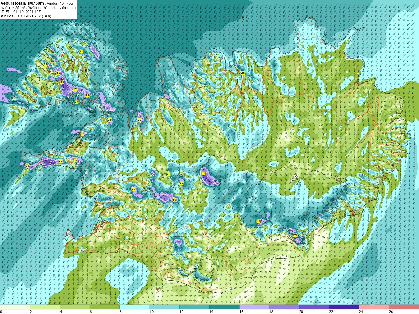
Task: Click the Veðurstofan/HM750m title text
Action: (x=22, y=3)
